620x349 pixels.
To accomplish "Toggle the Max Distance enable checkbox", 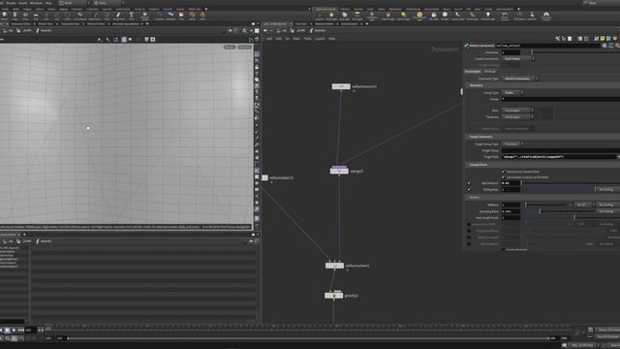I will 469,183.
